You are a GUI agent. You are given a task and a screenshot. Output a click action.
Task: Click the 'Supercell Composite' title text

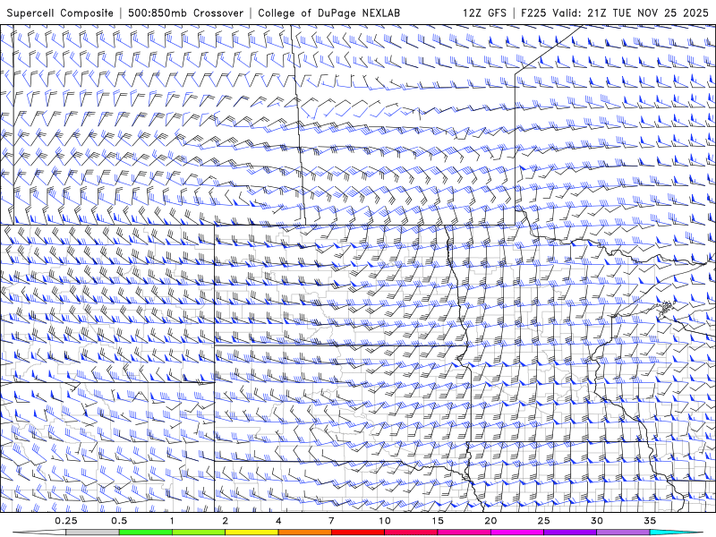tap(60, 13)
